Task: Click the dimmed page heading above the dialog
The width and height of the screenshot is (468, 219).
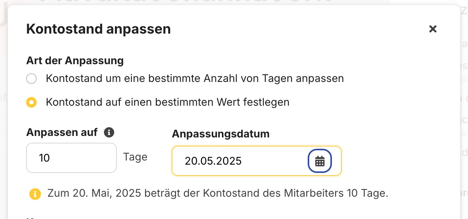Action: 189,3
